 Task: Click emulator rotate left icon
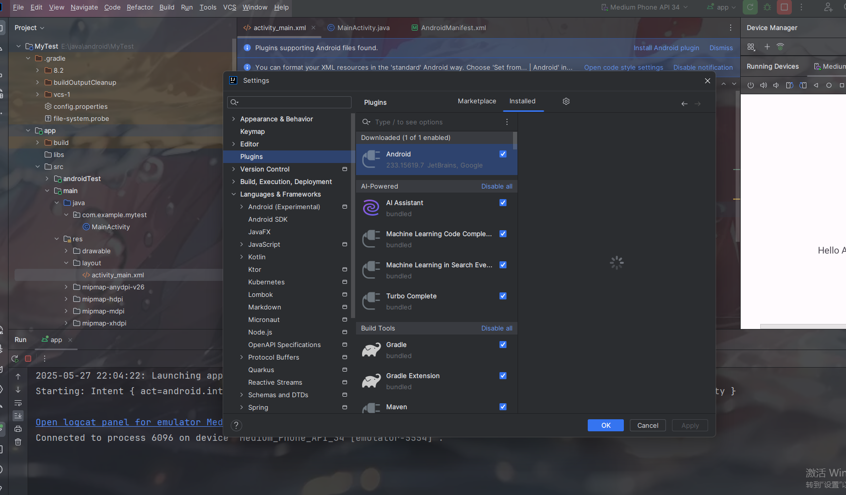click(x=789, y=85)
